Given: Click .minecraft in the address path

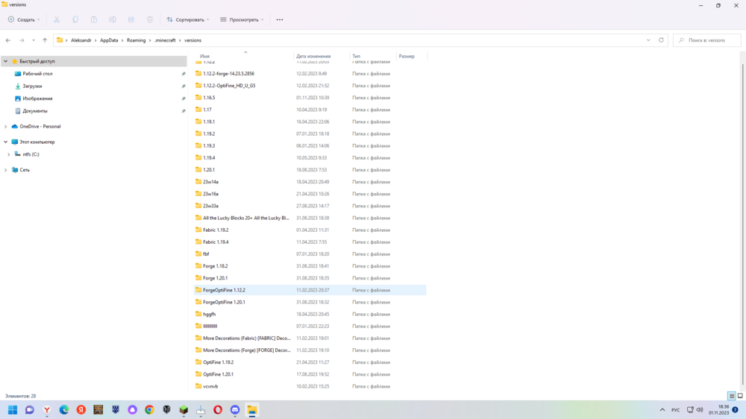Looking at the screenshot, I should [x=165, y=40].
